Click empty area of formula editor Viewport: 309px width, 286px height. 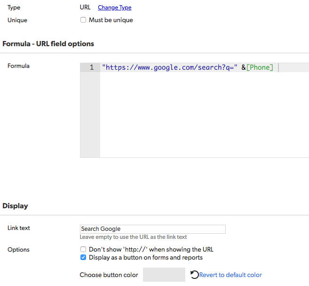pyautogui.click(x=205, y=114)
